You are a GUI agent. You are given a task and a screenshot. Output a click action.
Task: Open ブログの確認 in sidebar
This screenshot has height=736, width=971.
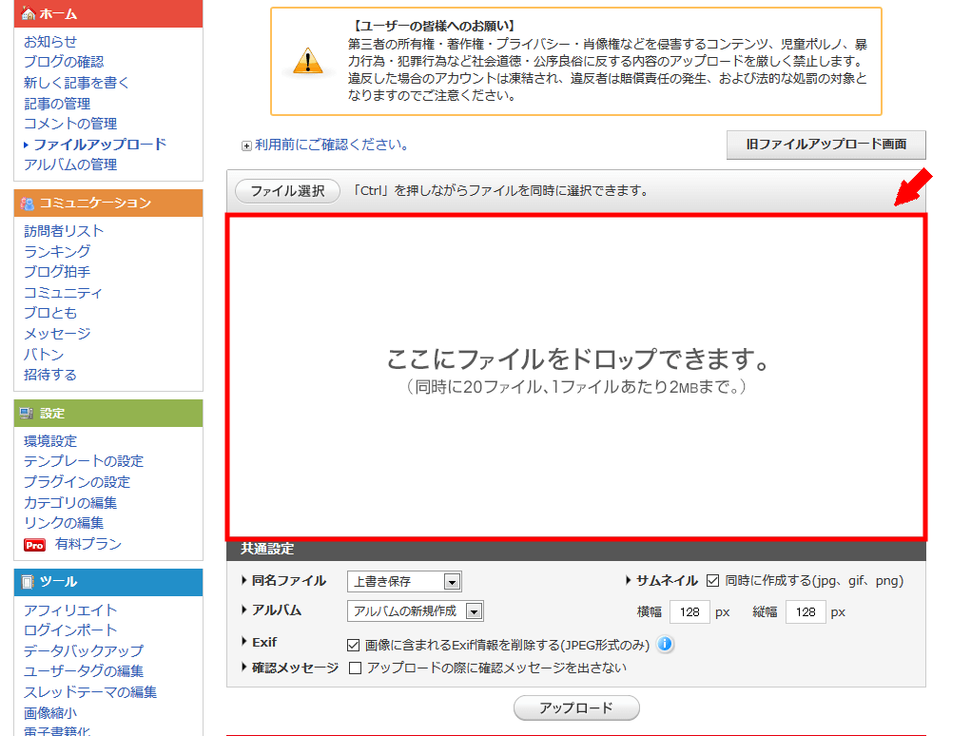[64, 62]
